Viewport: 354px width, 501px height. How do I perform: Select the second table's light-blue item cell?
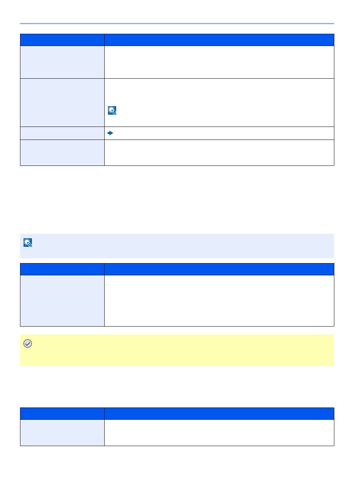click(62, 301)
